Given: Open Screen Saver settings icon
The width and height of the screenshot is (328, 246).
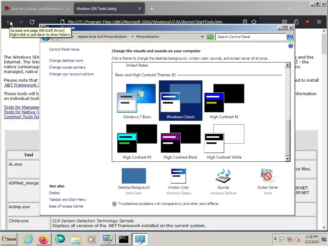Looking at the screenshot, I should (x=268, y=176).
